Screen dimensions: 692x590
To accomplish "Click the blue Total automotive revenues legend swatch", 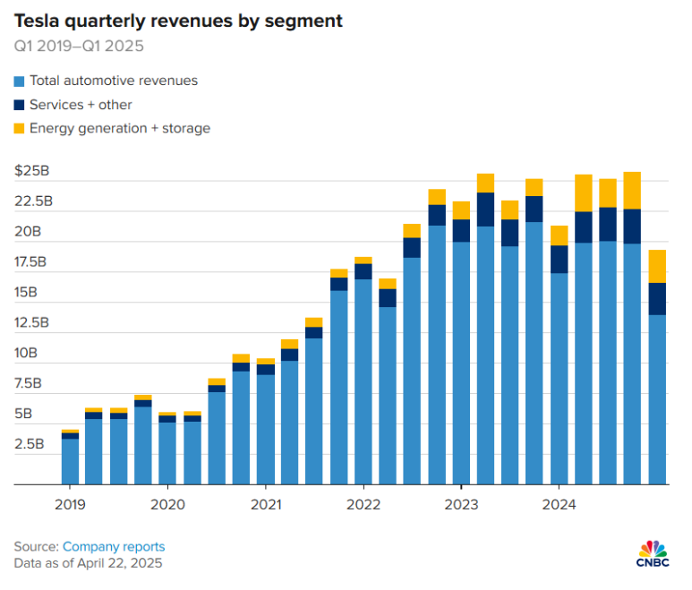I will point(19,81).
